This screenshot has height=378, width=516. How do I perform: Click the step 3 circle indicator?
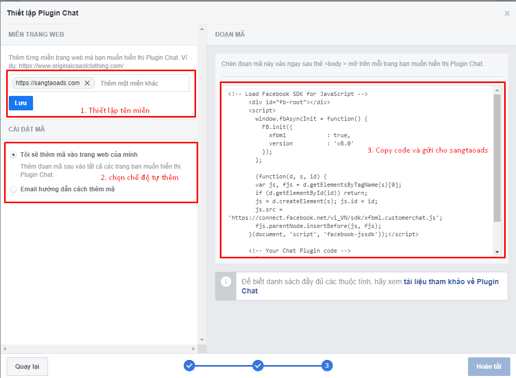[326, 366]
